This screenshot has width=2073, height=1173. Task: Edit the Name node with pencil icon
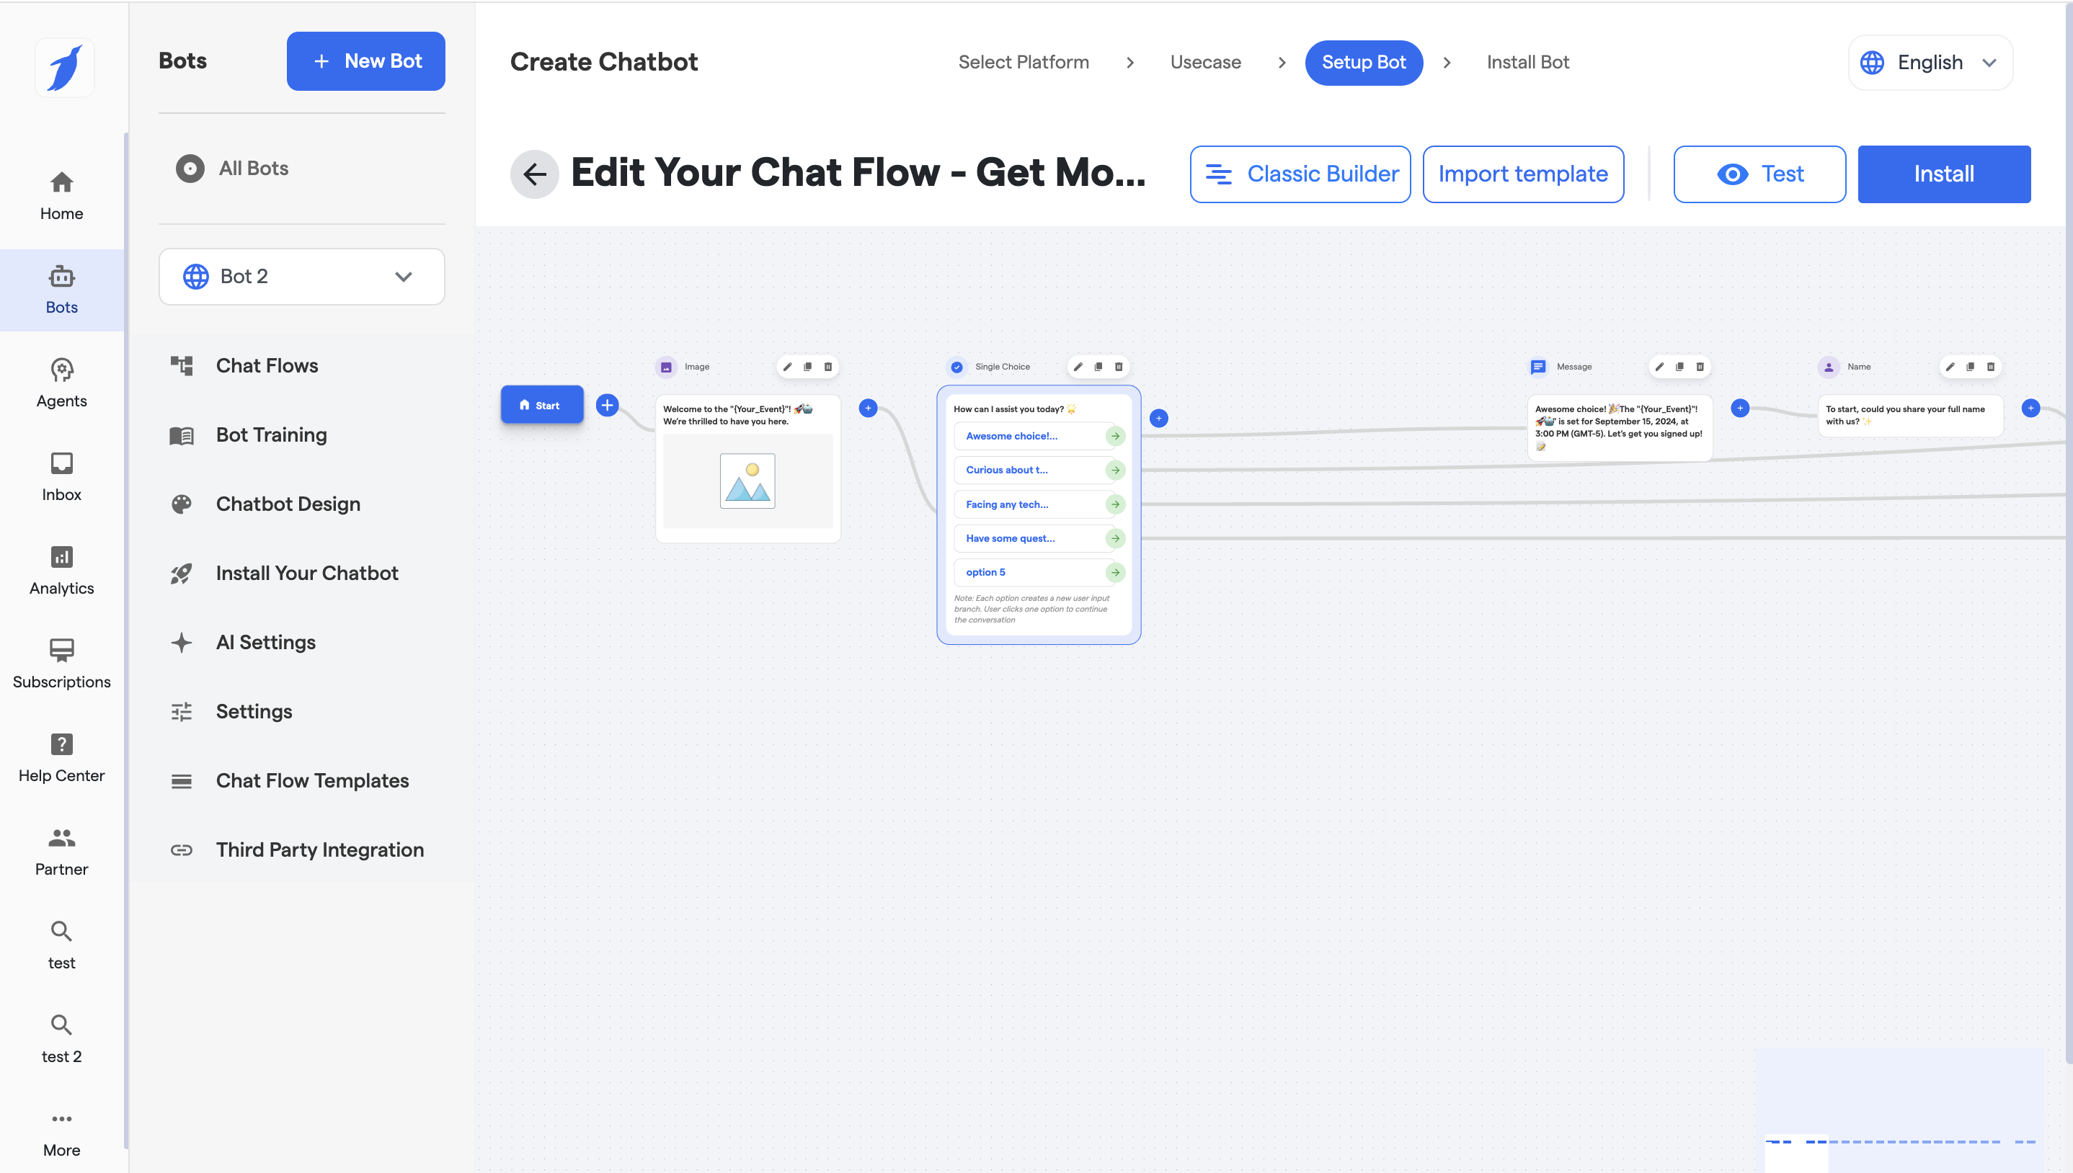pos(1950,367)
